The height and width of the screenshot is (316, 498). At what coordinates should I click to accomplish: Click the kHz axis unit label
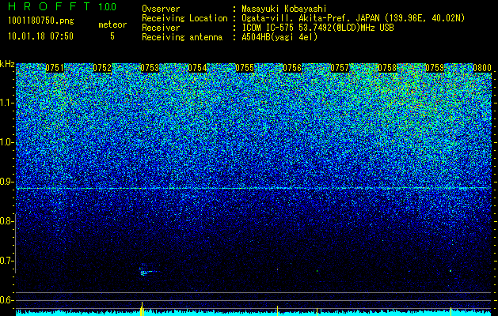pos(7,64)
